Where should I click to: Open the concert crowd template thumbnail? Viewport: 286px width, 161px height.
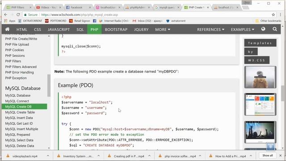[x=260, y=132]
